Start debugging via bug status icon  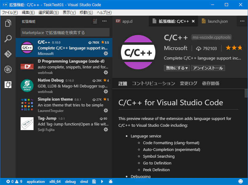click(111, 182)
